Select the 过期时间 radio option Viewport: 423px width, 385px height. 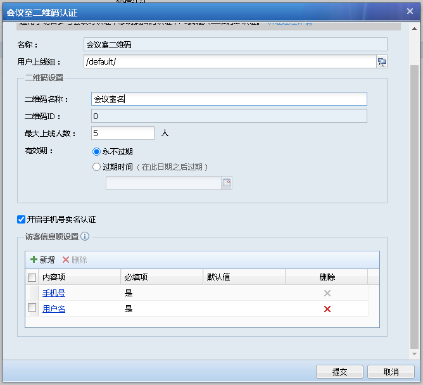pos(97,167)
